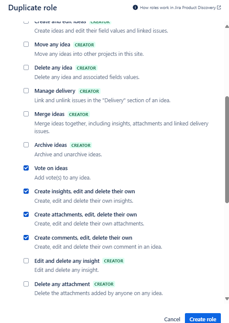This screenshot has width=229, height=323.
Task: Click the vertical scrollbar thumb
Action: [x=227, y=149]
